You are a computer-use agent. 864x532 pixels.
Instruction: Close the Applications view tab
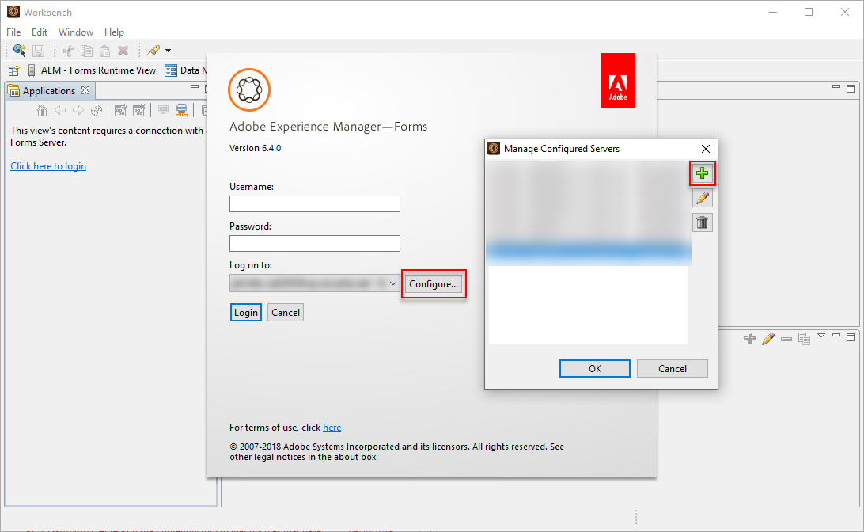click(85, 90)
